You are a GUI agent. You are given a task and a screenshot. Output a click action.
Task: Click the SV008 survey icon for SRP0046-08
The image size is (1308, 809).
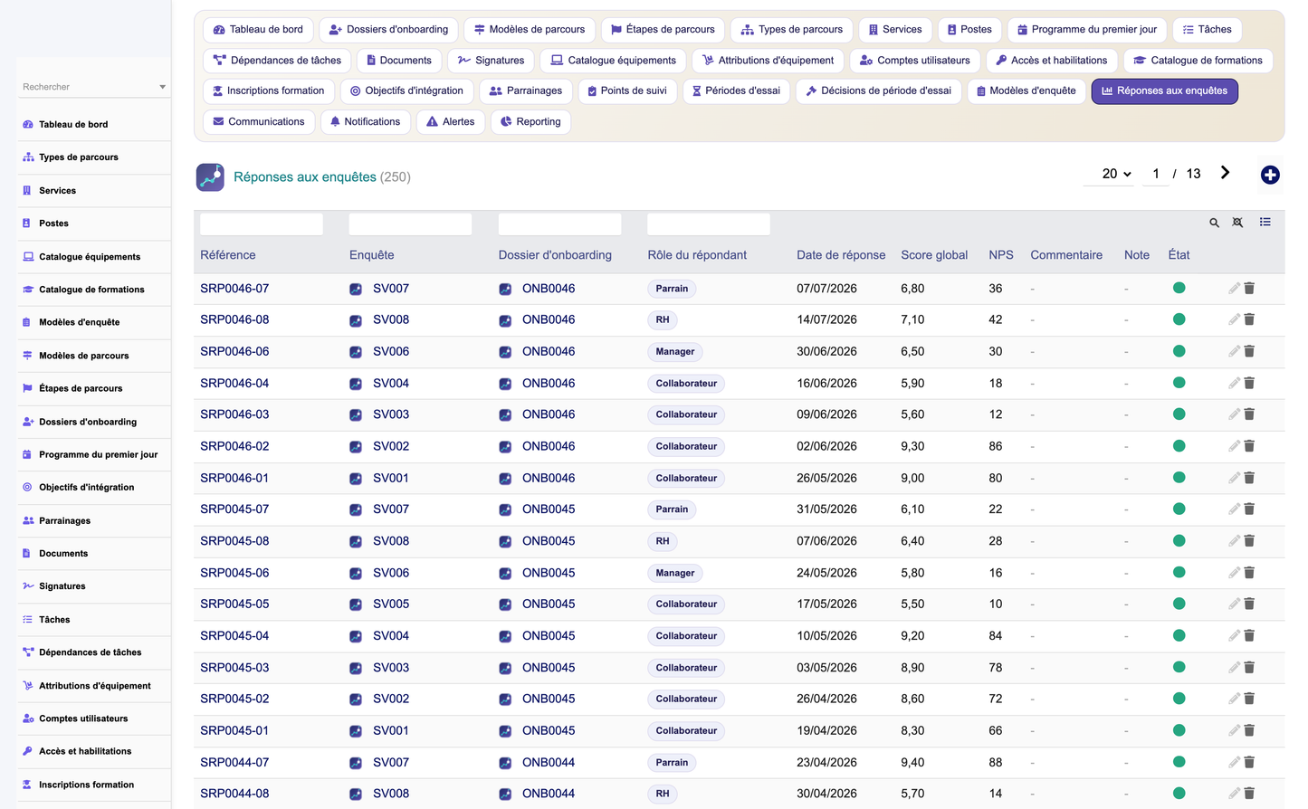click(x=356, y=320)
